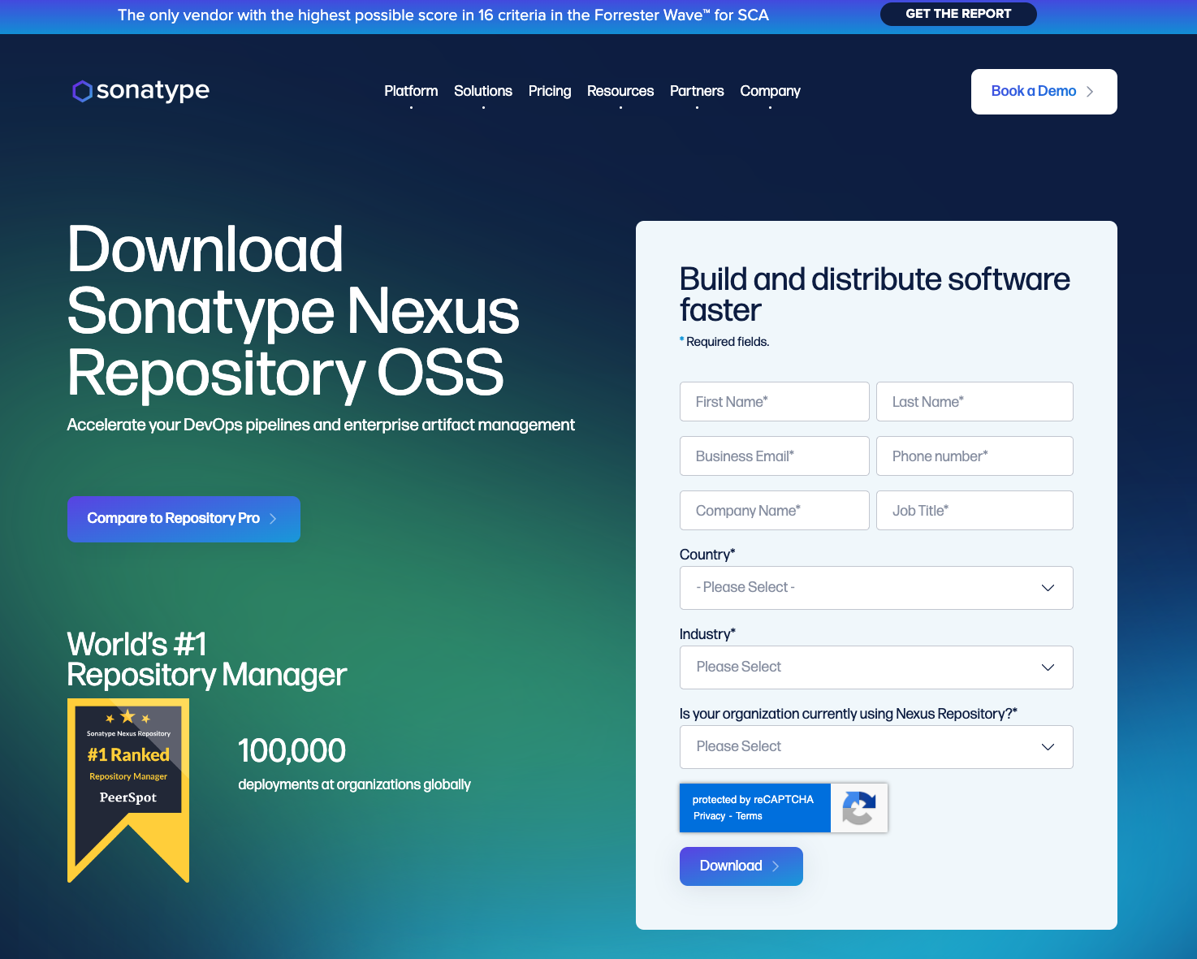
Task: Click the Job Title field
Action: [x=974, y=511]
